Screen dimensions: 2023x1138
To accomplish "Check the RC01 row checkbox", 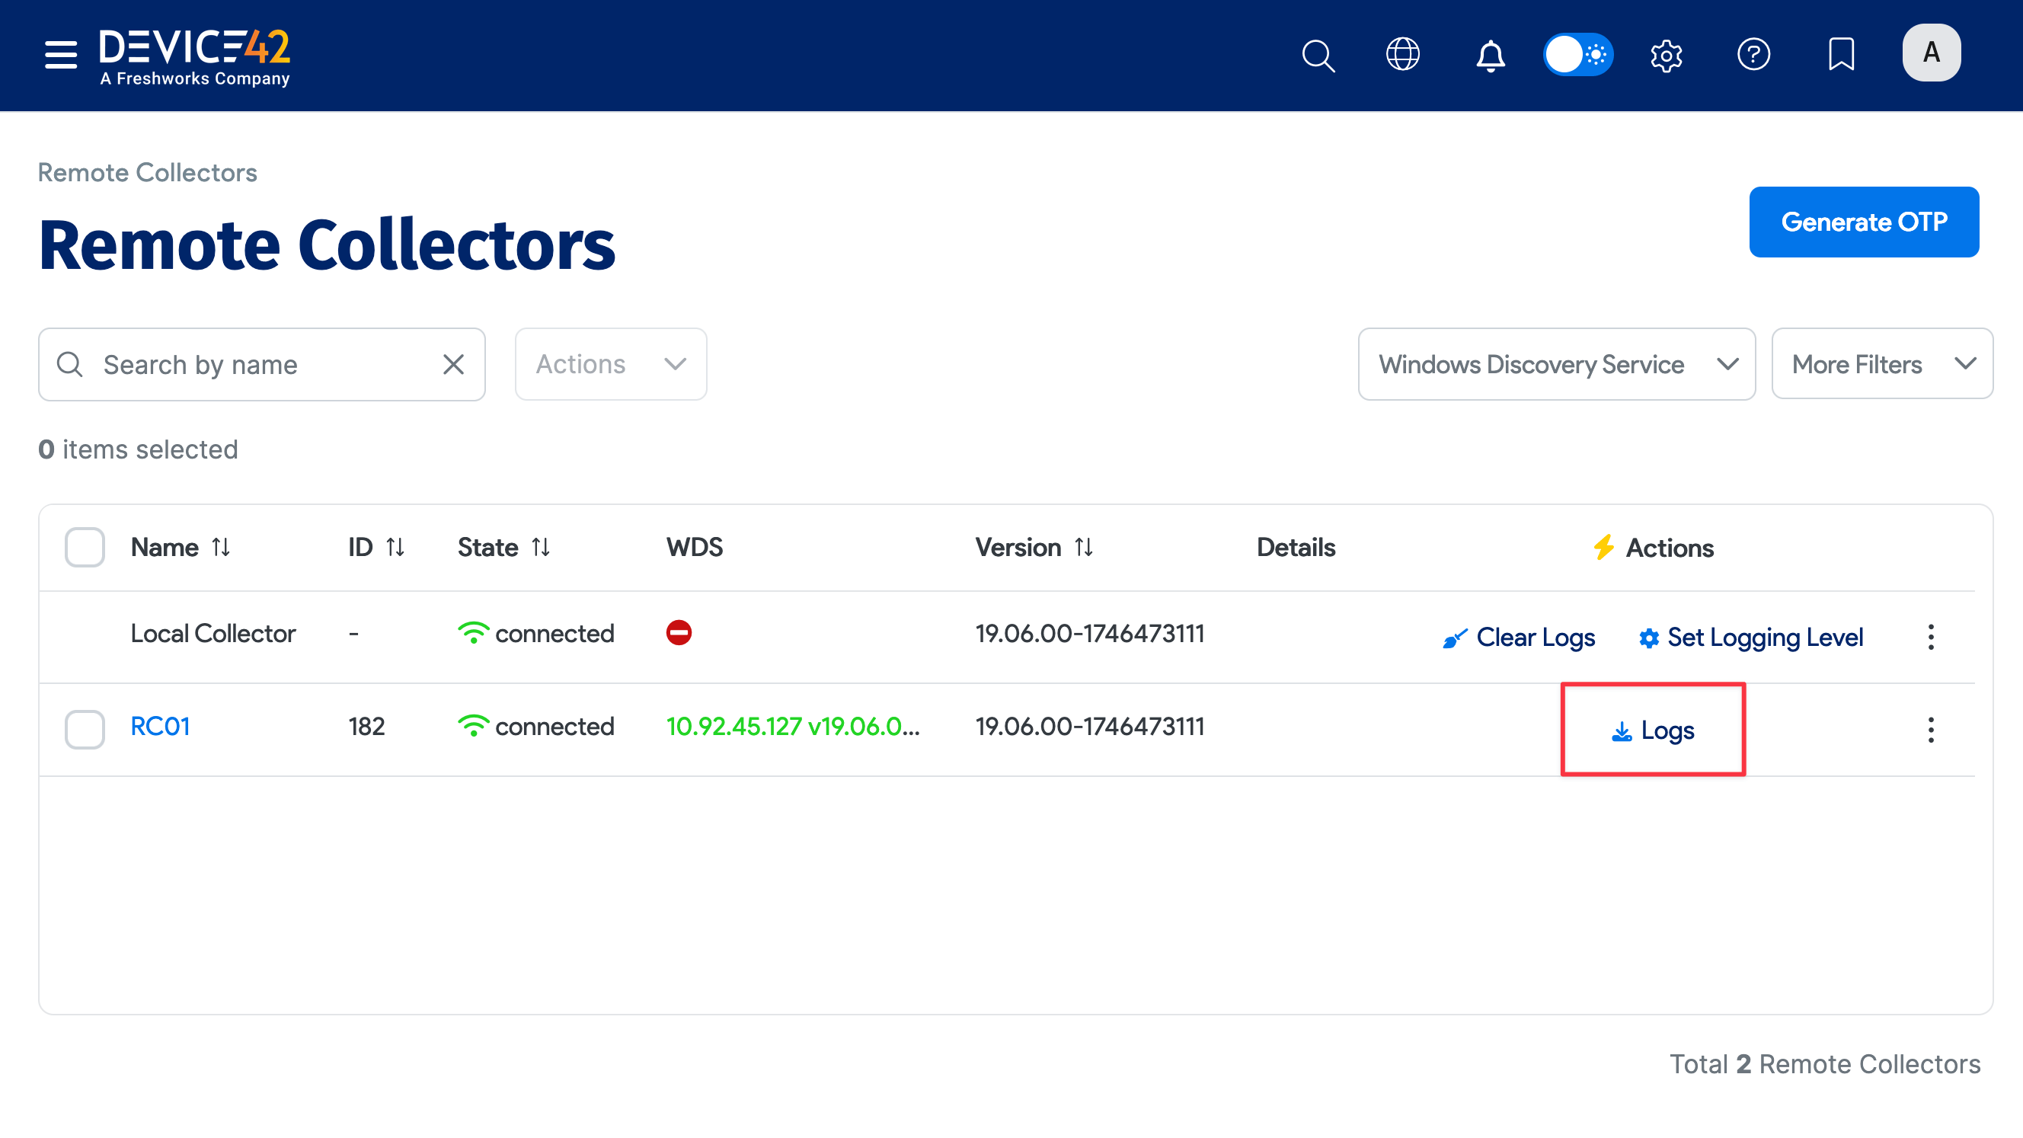I will pos(84,729).
